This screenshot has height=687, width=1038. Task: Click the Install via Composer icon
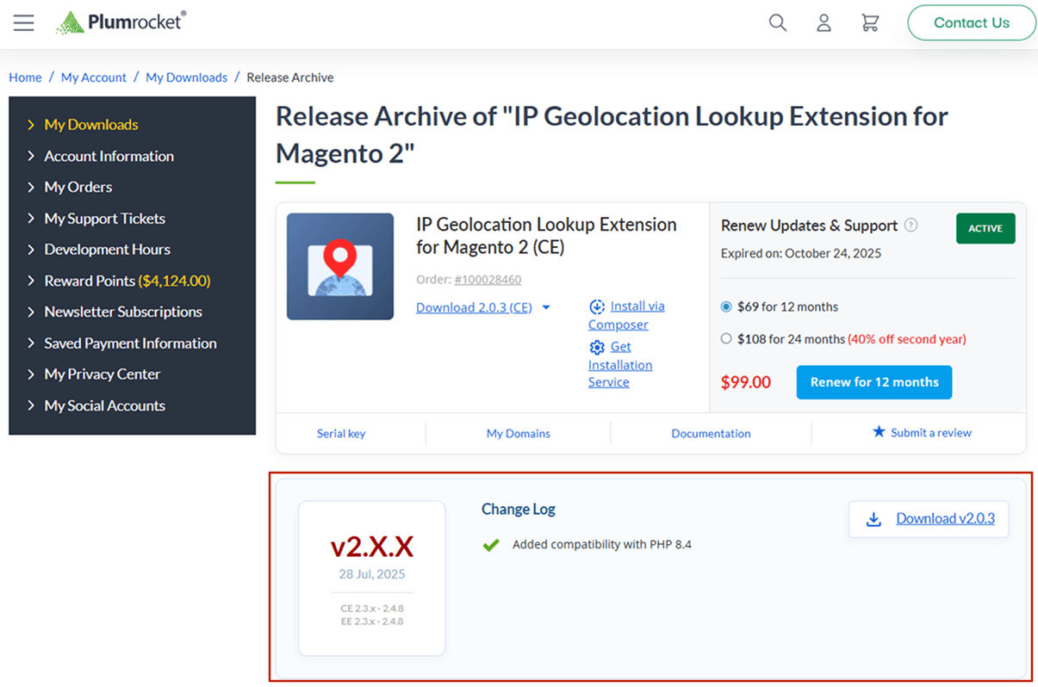[x=597, y=306]
